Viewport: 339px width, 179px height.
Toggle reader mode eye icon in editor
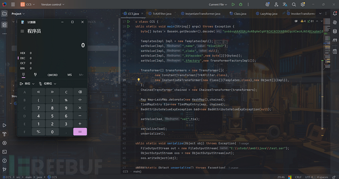coord(296,21)
